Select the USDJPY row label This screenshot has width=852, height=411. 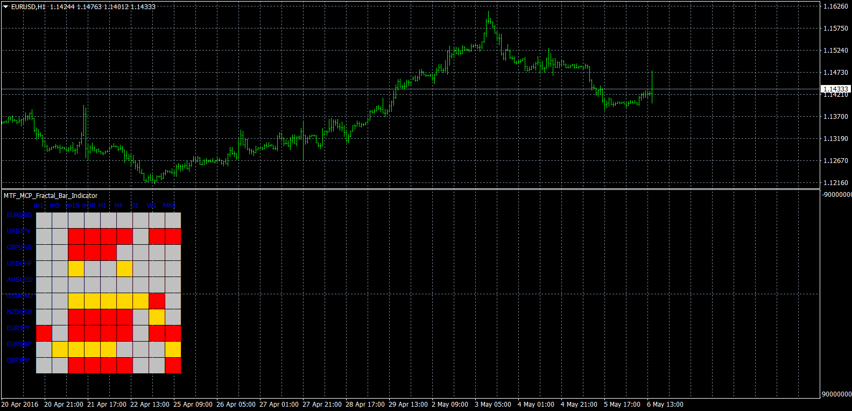coord(19,231)
